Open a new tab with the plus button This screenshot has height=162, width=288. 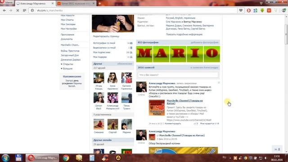[100, 4]
